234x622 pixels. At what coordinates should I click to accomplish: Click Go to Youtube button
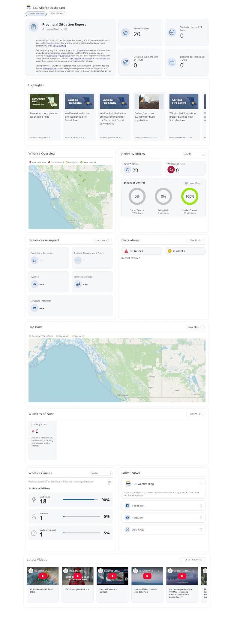[193, 560]
